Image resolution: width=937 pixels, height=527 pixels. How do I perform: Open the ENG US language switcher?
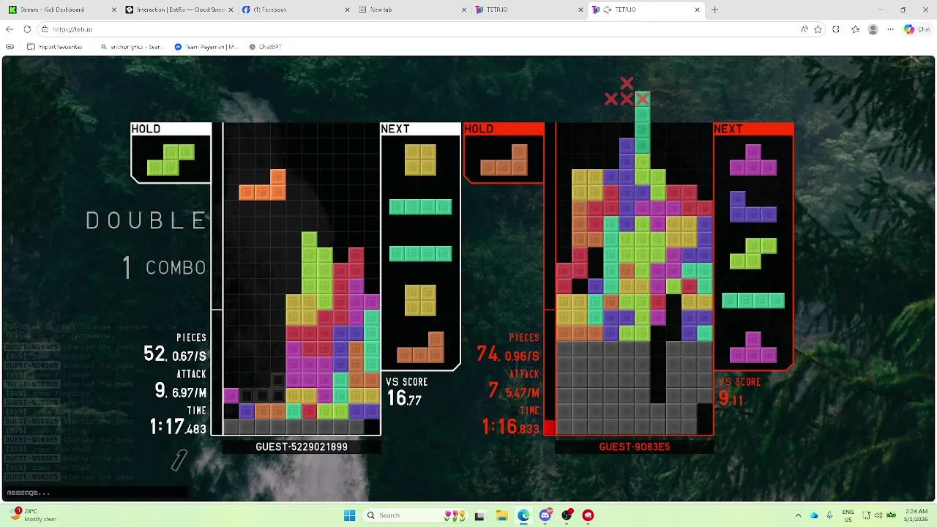click(848, 515)
